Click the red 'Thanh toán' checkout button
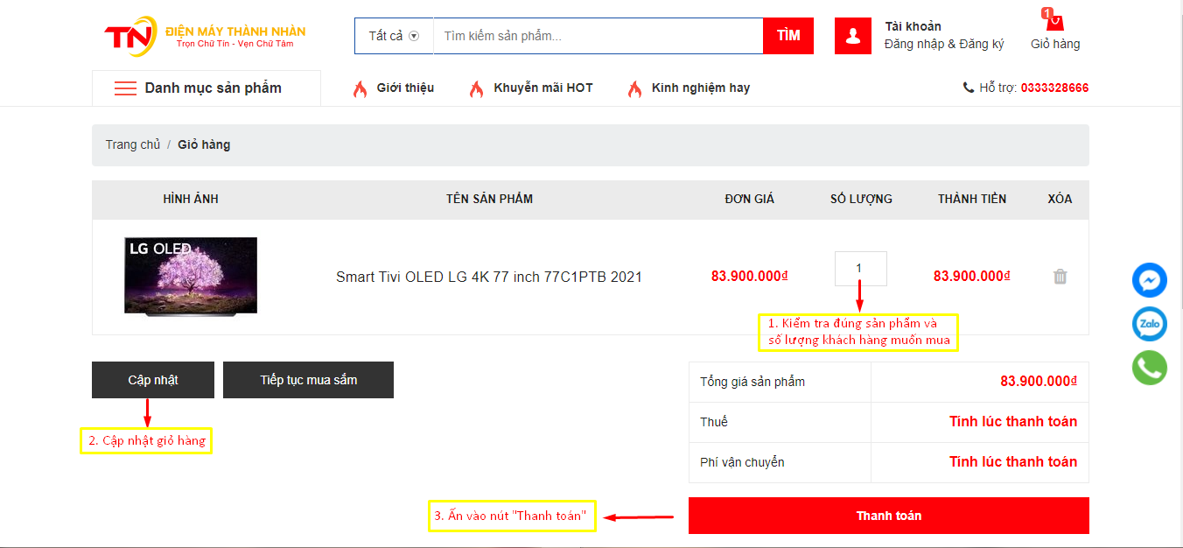 tap(888, 516)
